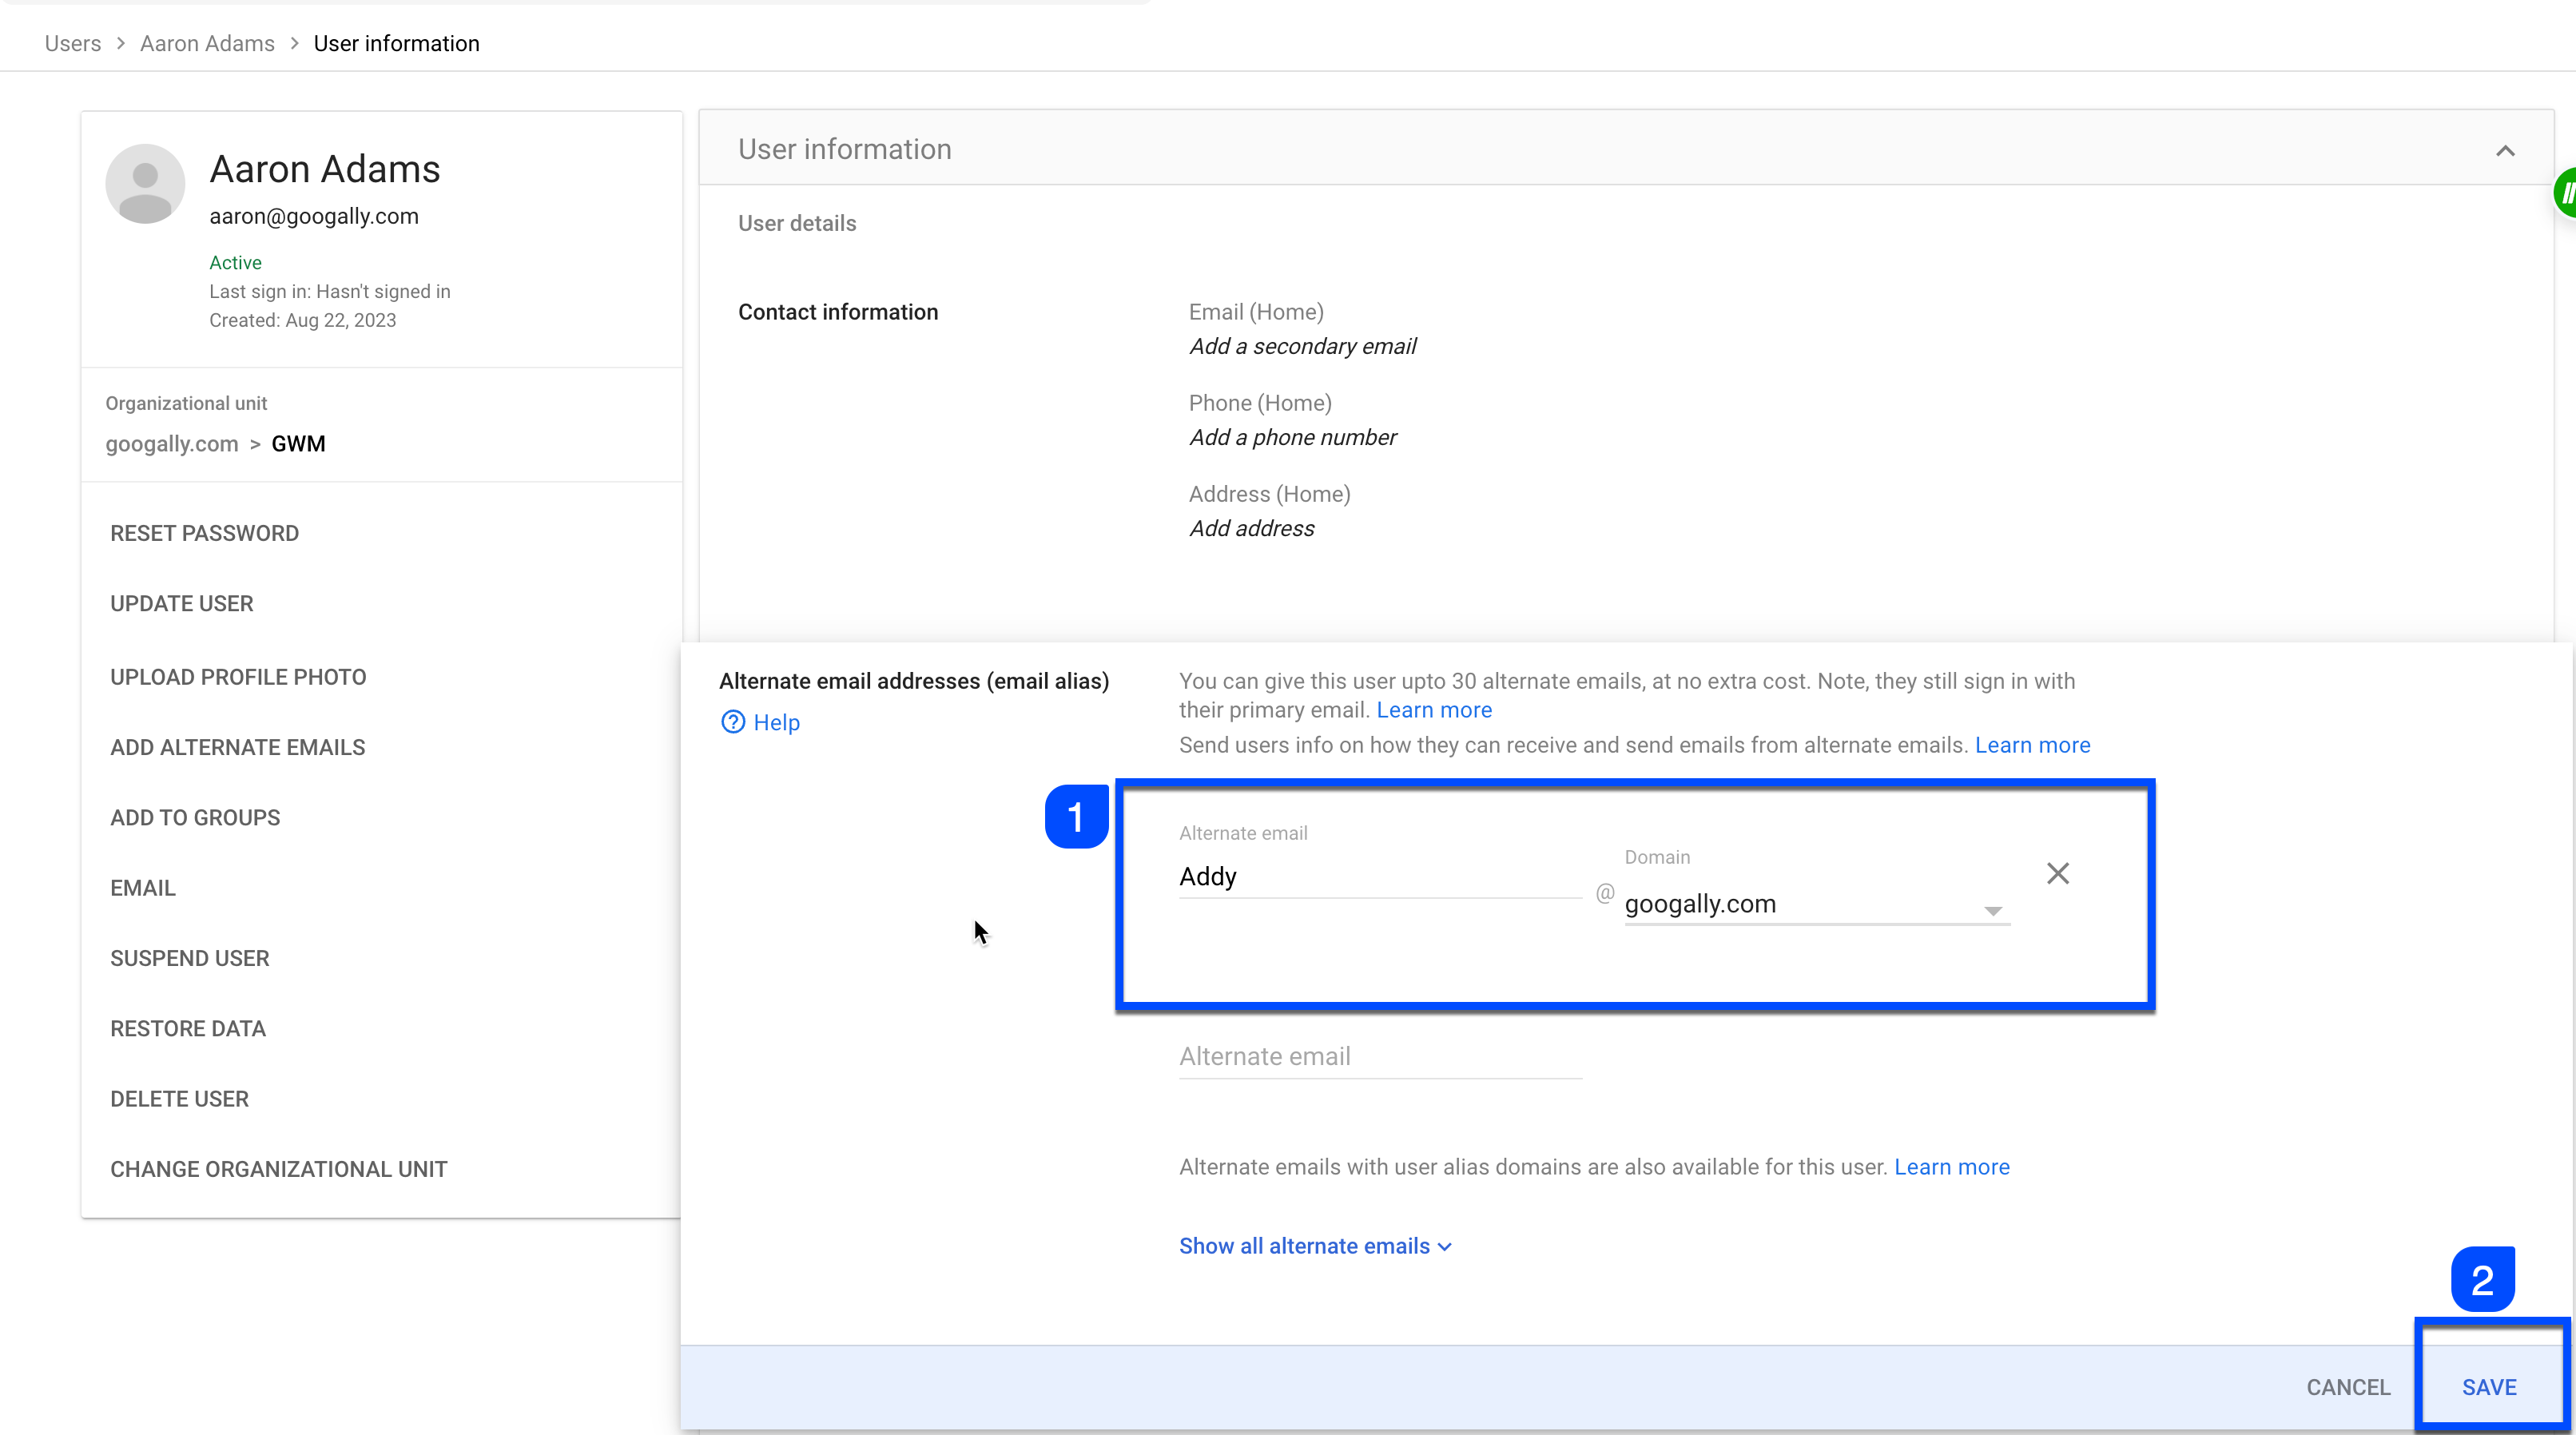Click Add a secondary email
The image size is (2576, 1435).
(x=1302, y=346)
